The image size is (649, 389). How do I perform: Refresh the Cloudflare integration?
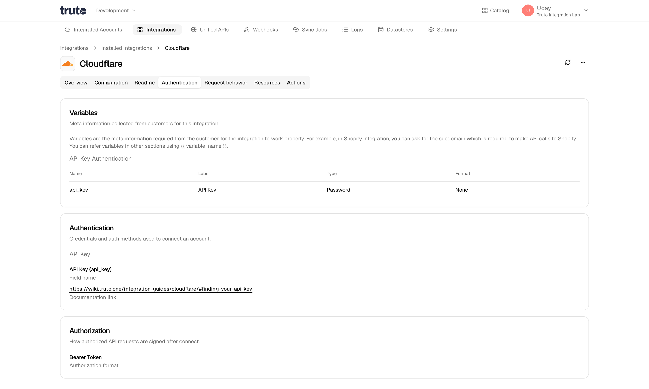tap(568, 62)
